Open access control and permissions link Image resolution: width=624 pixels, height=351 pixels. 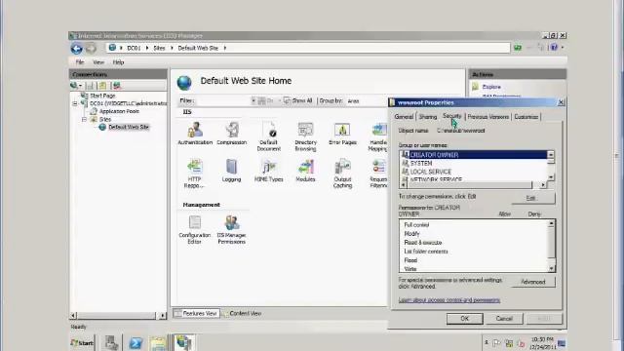point(449,300)
